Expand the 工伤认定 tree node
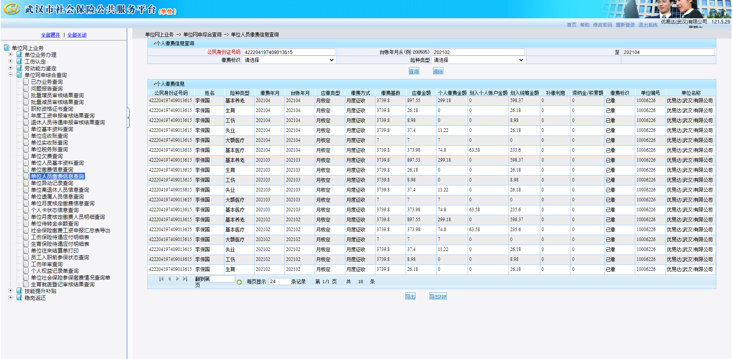Screen dimensions: 733x359 pos(11,61)
